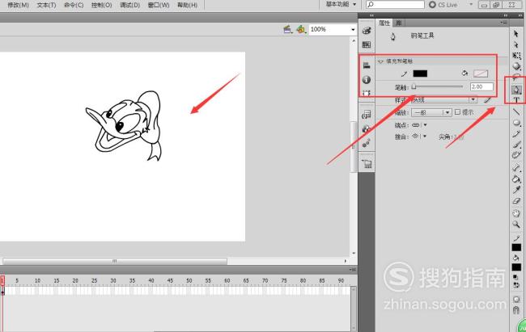The height and width of the screenshot is (332, 526).
Task: Open the 文本(T) menu
Action: (x=46, y=5)
